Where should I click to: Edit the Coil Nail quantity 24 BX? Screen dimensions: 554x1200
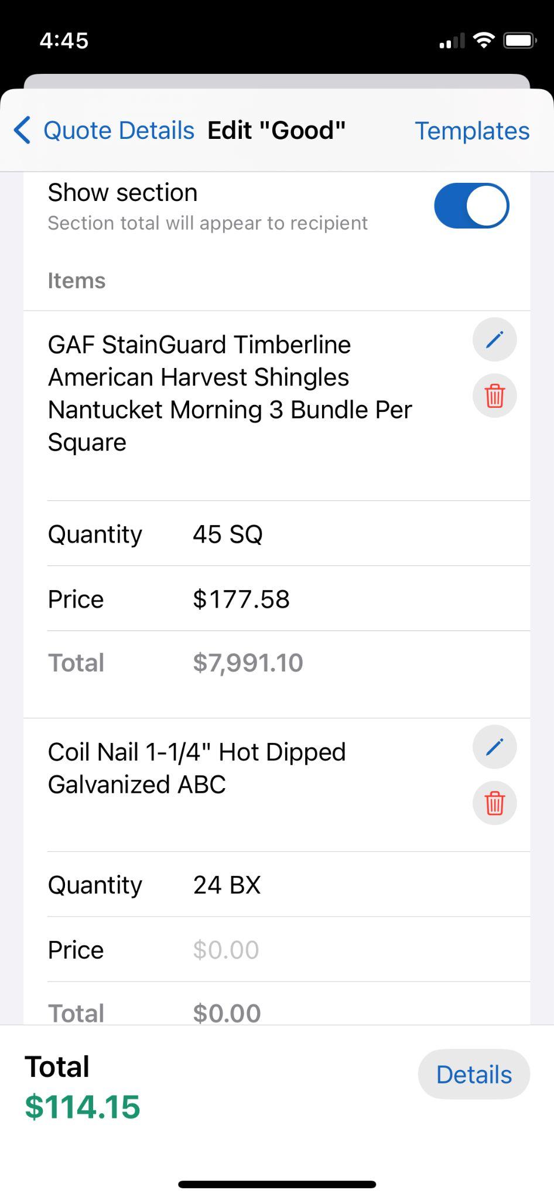[227, 885]
